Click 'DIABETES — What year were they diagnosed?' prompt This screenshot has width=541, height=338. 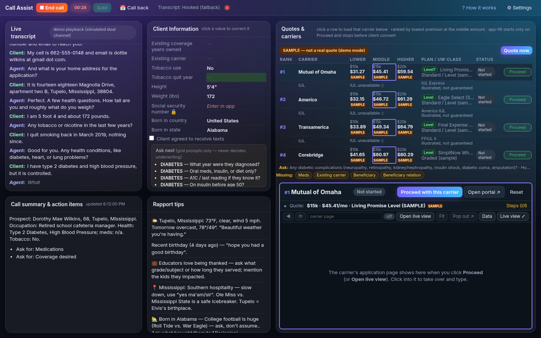210,164
